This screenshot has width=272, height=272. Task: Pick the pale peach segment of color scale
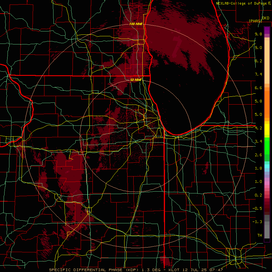pos(267,62)
